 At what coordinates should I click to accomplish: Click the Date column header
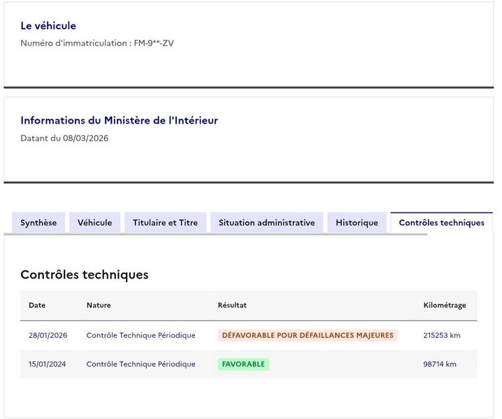click(37, 305)
